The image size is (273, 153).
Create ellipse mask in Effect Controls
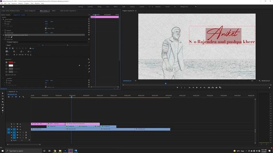coord(6,37)
